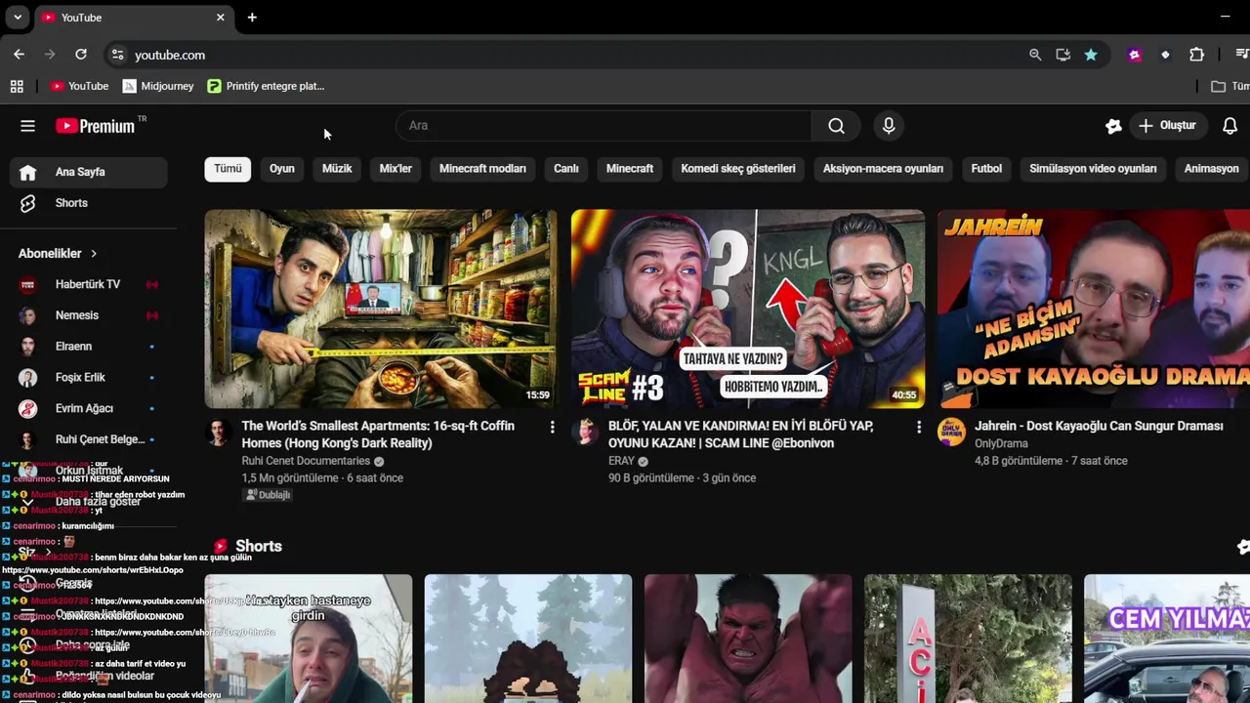Open the Hulk Shorts thumbnail

(x=748, y=639)
